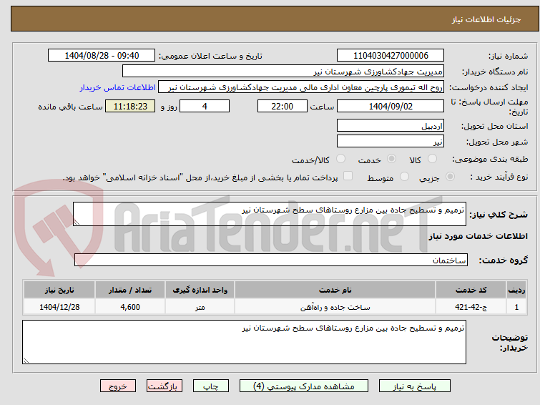Click the request creator field روح اله تیموری
540x405 pixels.
click(300, 87)
